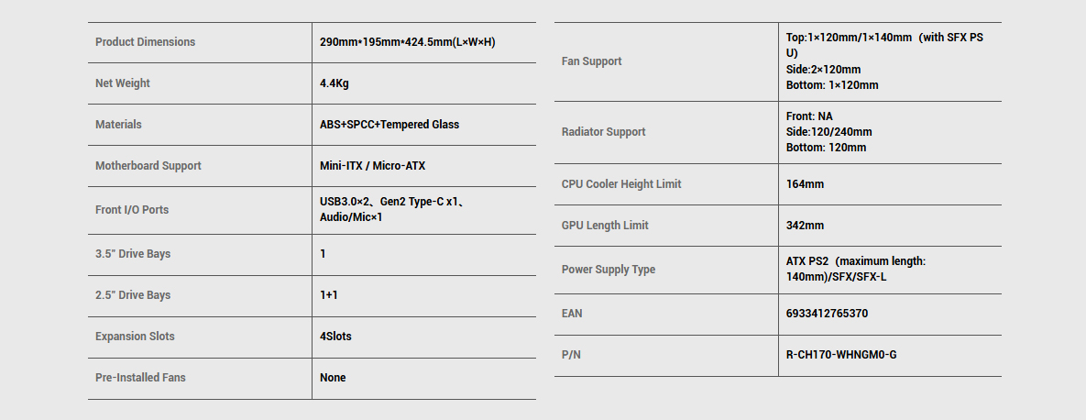Click the Pre-Installed Fans label
This screenshot has width=1086, height=420.
(140, 378)
